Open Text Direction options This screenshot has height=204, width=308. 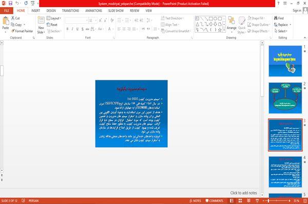[172, 18]
